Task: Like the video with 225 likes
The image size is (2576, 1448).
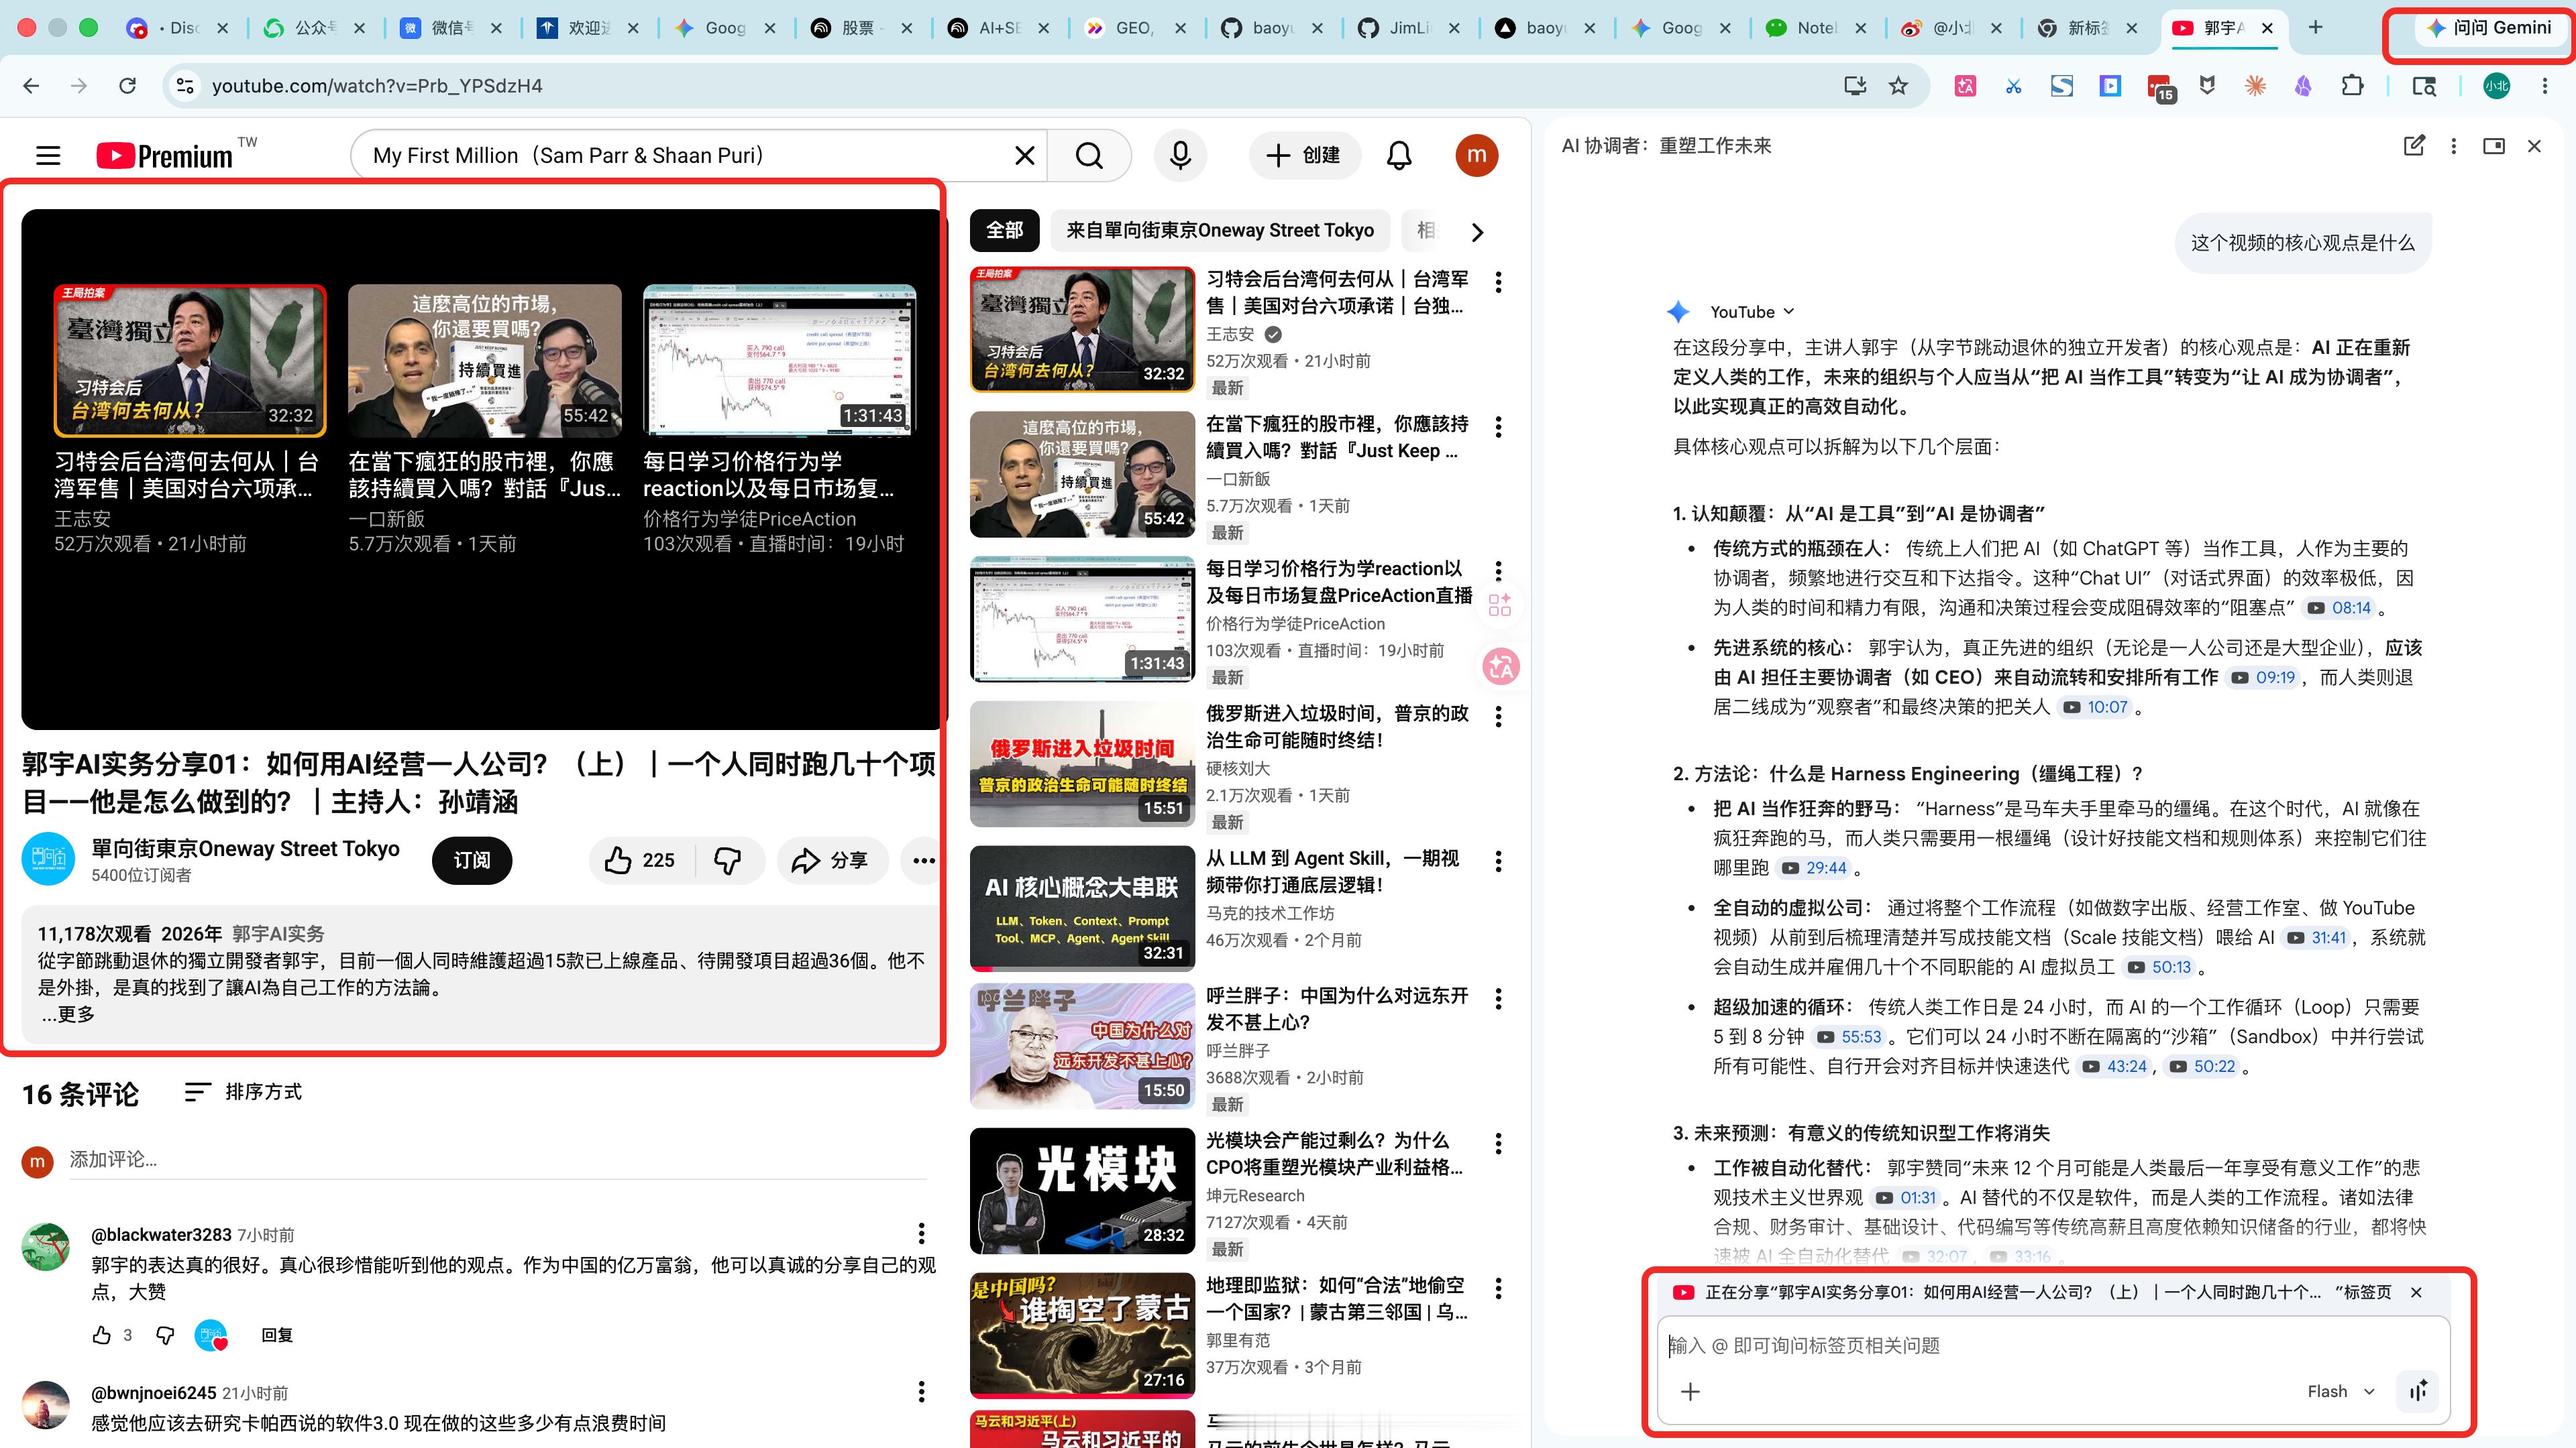Action: point(641,860)
